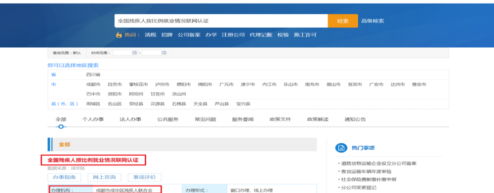
Task: Select city 自贡市
Action: pos(115,84)
